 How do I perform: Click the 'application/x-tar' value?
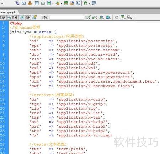[x=80, y=118]
